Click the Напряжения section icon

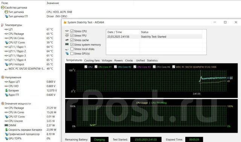tap(3, 77)
